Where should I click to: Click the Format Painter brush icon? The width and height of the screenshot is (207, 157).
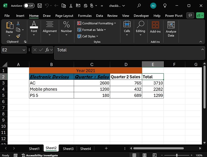tap(18, 36)
